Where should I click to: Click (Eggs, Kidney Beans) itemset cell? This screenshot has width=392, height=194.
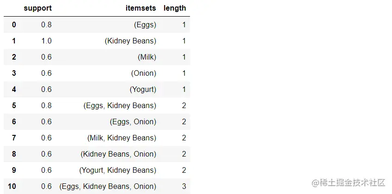tap(120, 106)
